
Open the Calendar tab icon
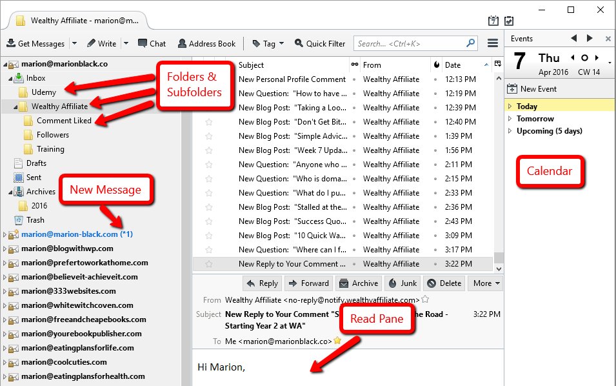tap(493, 21)
